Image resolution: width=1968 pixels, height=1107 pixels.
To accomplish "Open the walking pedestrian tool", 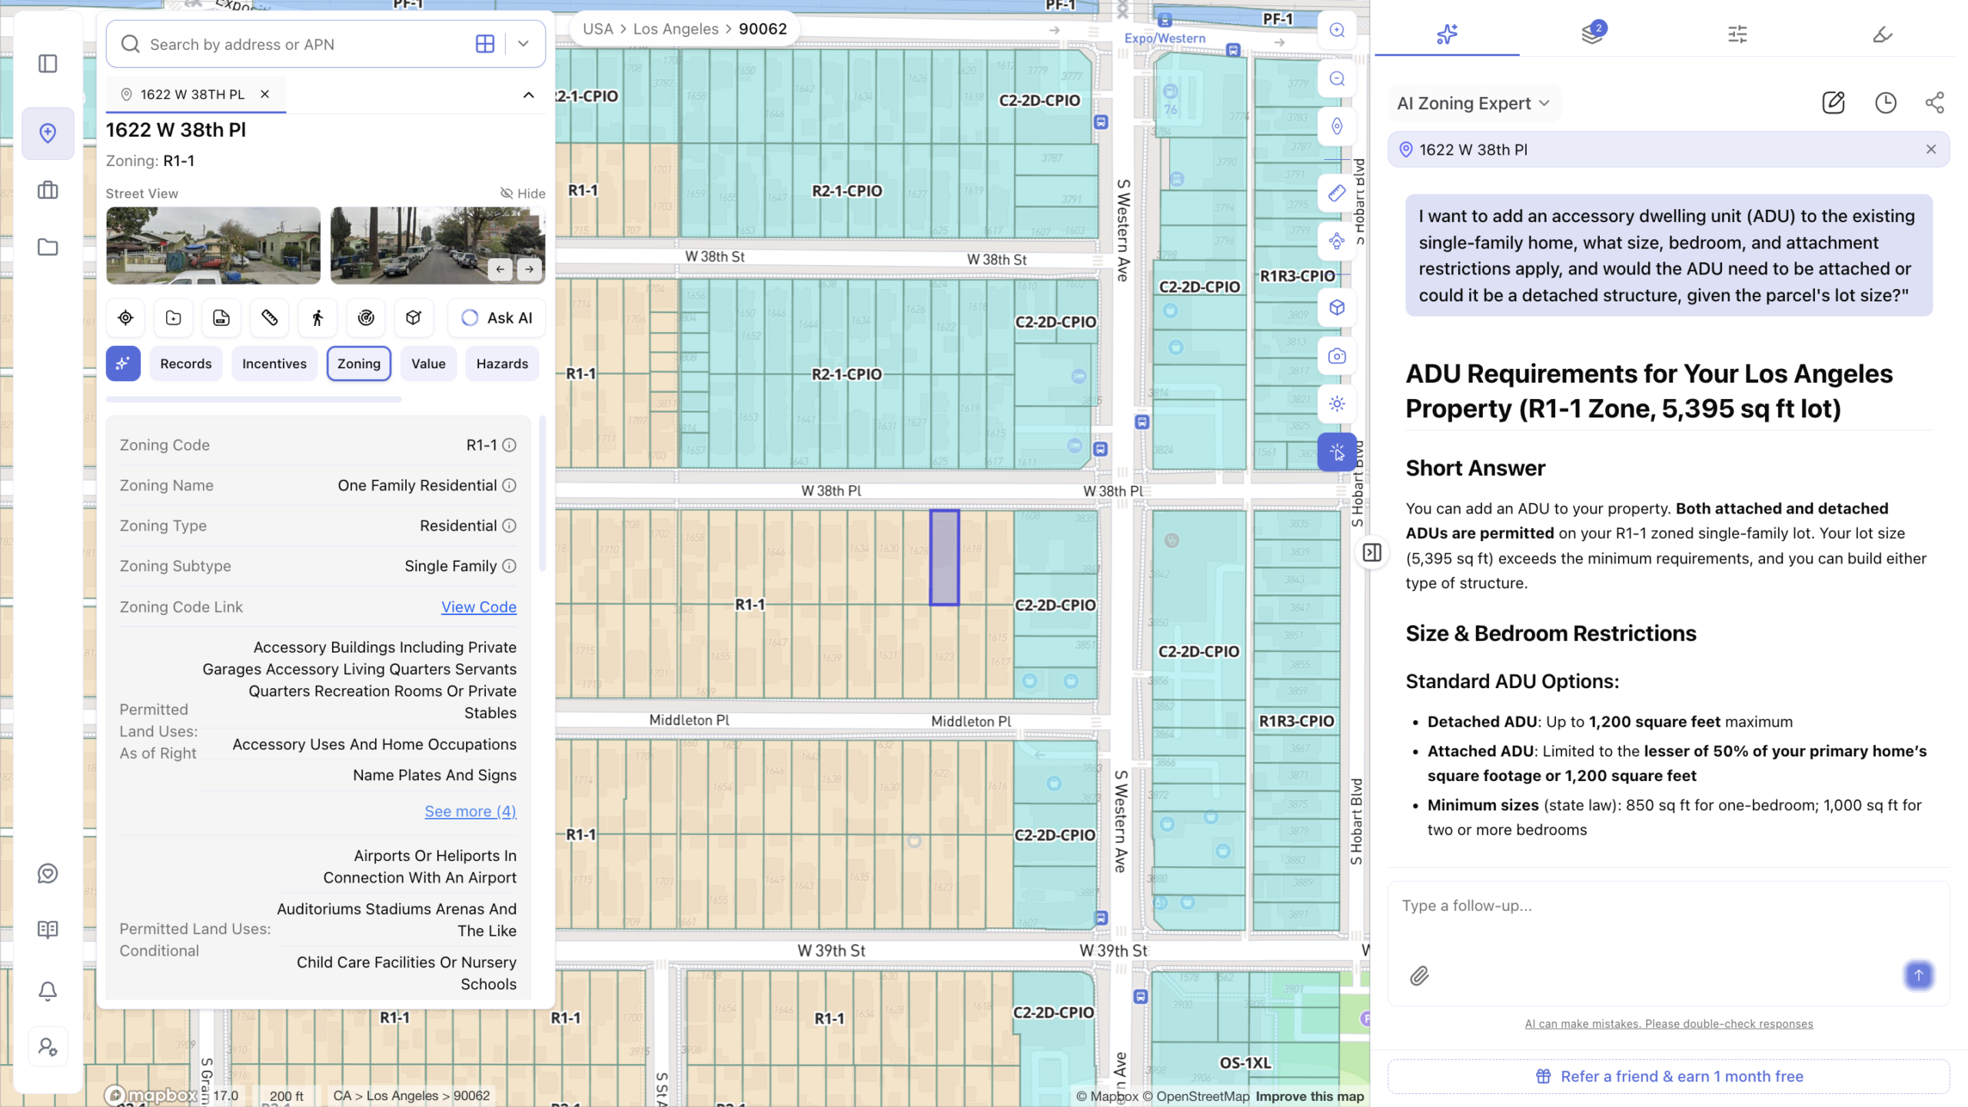I will click(317, 317).
